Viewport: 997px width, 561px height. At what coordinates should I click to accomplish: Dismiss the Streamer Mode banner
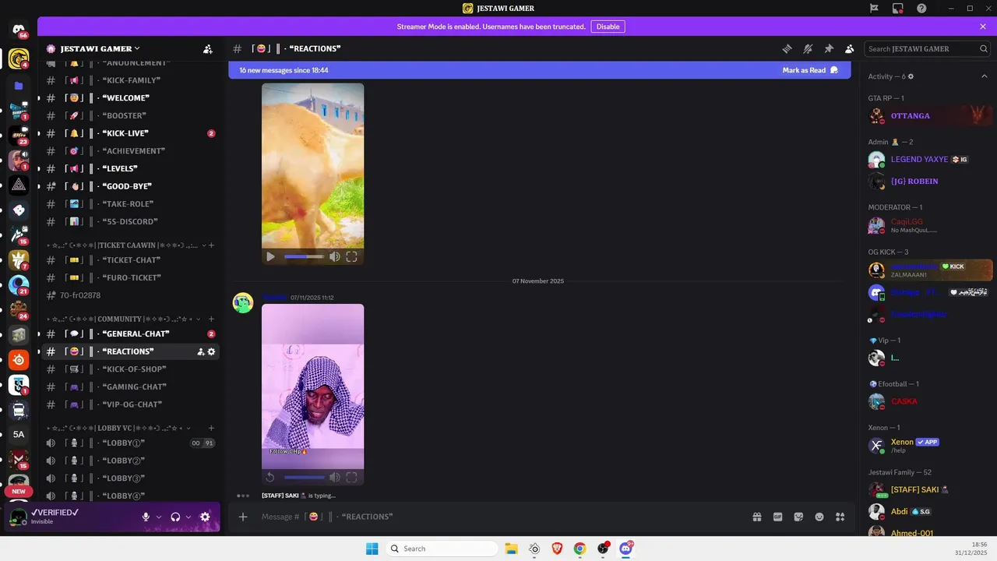[983, 26]
